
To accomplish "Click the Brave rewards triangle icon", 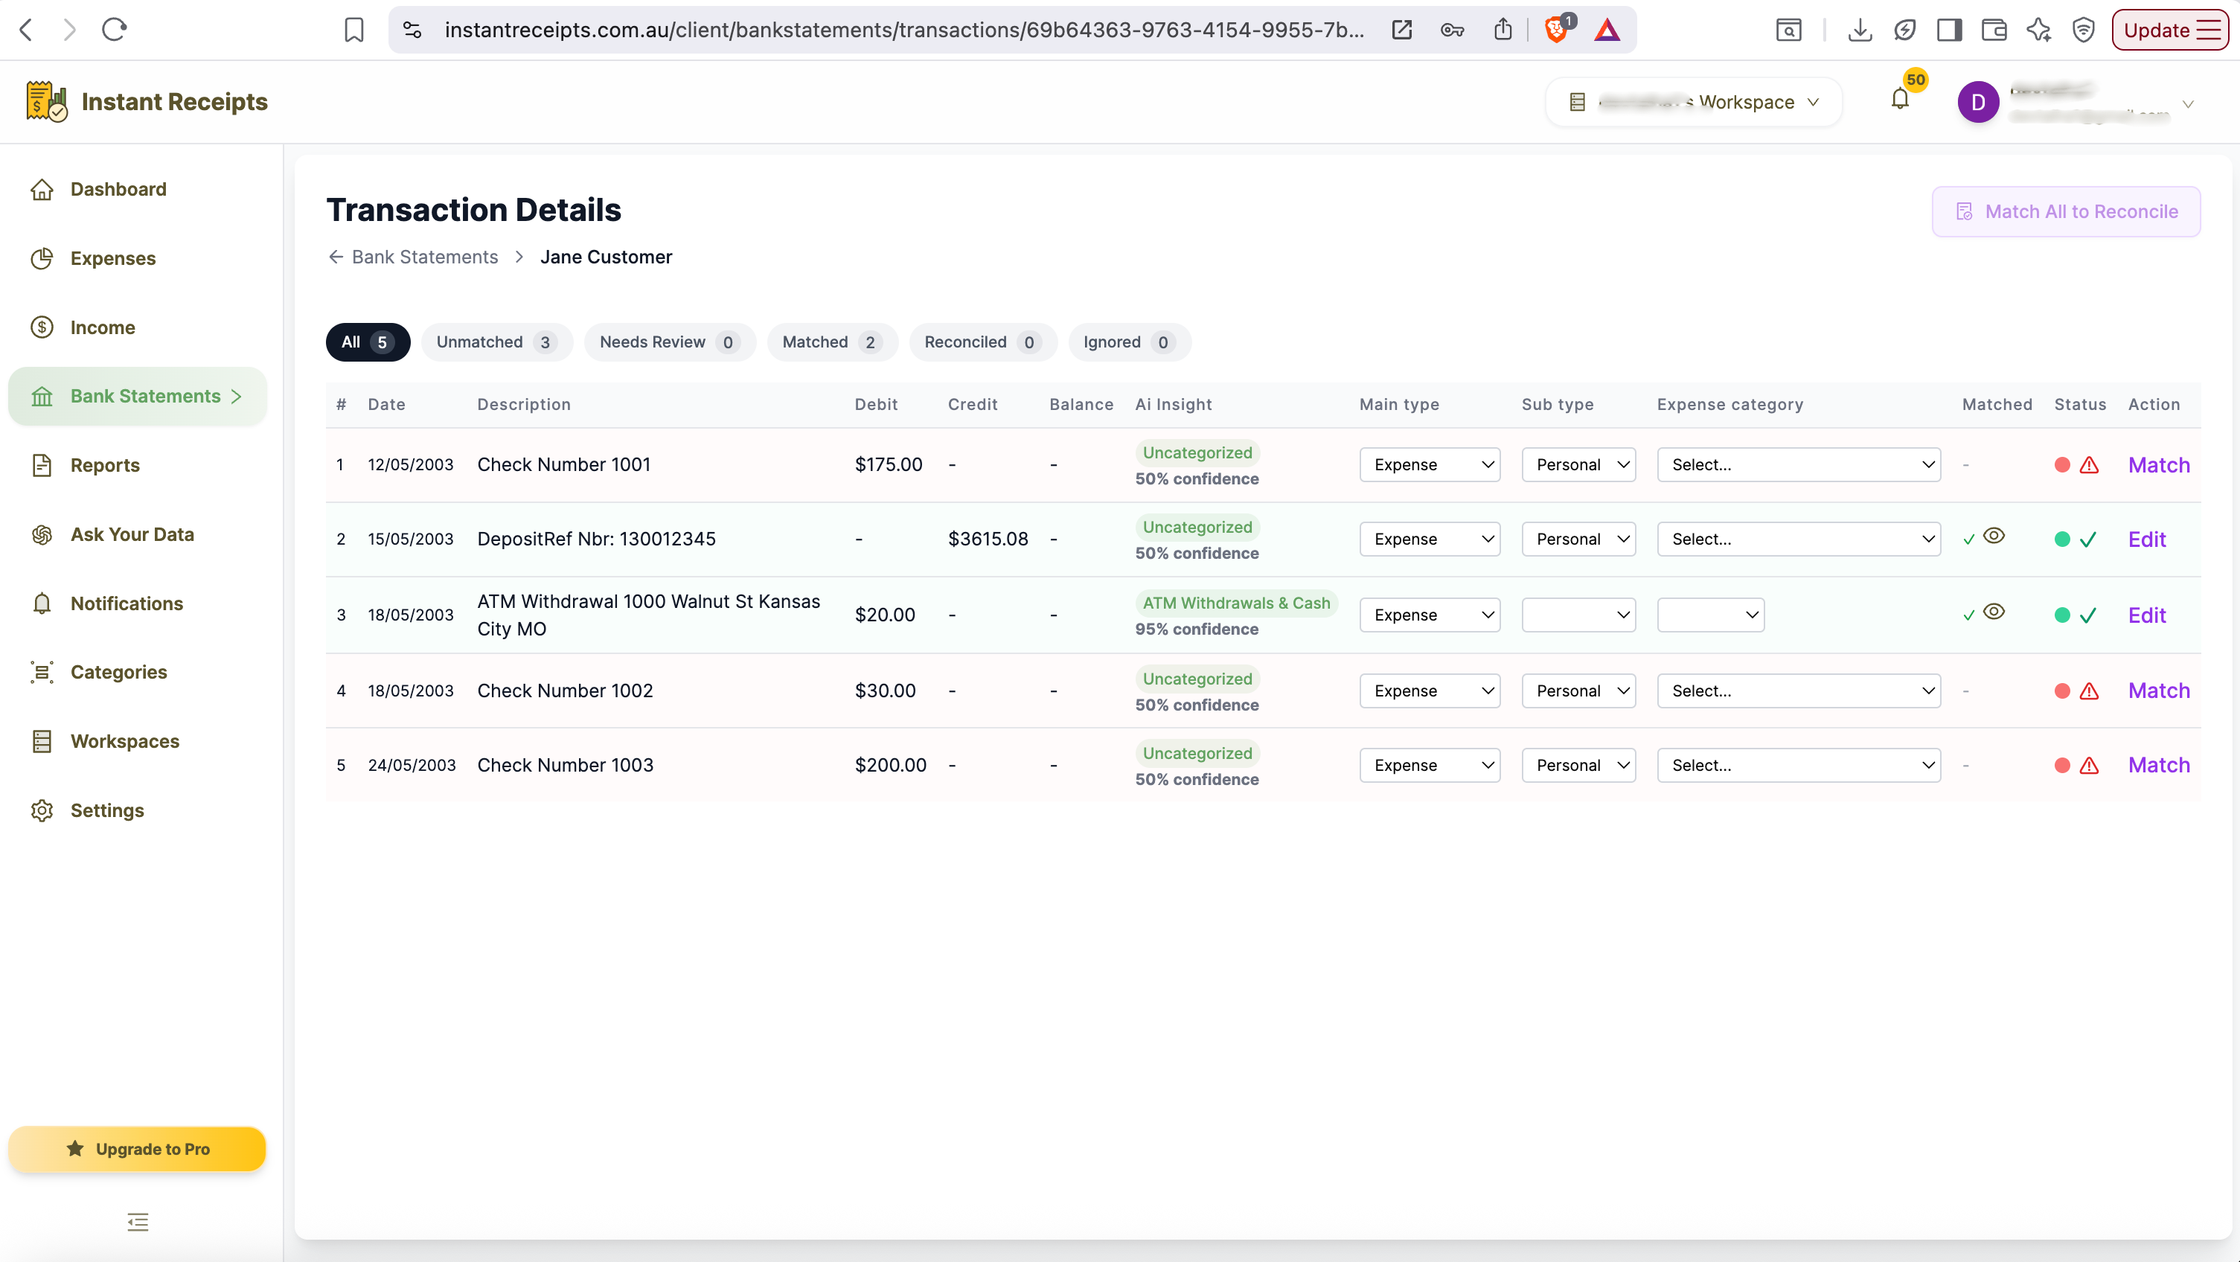I will pos(1607,31).
